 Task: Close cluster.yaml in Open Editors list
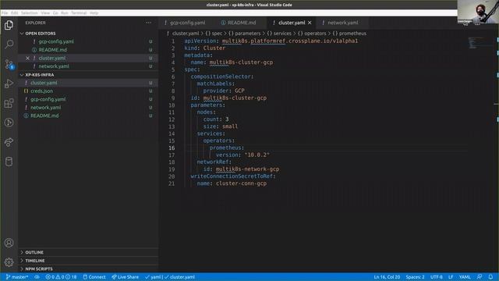pyautogui.click(x=27, y=58)
